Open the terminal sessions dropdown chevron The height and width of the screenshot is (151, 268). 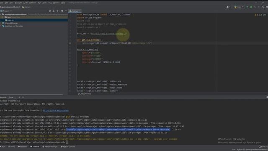(23, 97)
